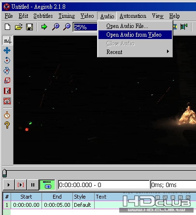The width and height of the screenshot is (196, 215).
Task: Select the drag subtitles move tool
Action: click(7, 51)
